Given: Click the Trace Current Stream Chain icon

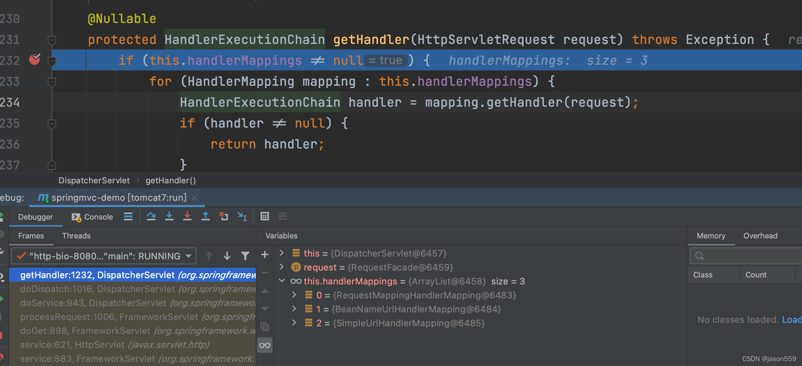Looking at the screenshot, I should 283,216.
